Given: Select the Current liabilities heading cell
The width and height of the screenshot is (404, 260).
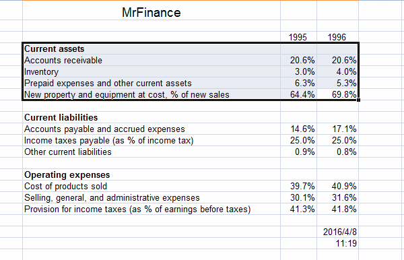Looking at the screenshot, I should tap(151, 117).
